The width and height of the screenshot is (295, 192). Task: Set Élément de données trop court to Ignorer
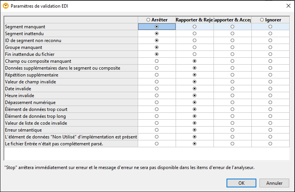(271, 109)
